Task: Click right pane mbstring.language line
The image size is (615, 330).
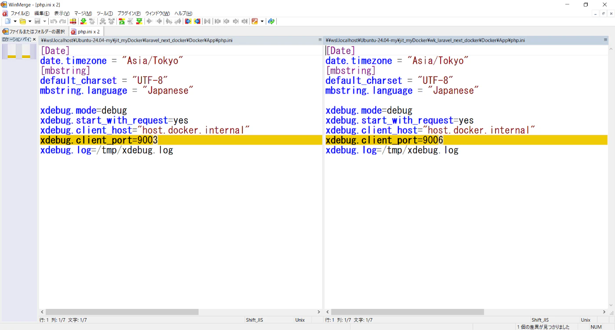Action: pyautogui.click(x=402, y=91)
